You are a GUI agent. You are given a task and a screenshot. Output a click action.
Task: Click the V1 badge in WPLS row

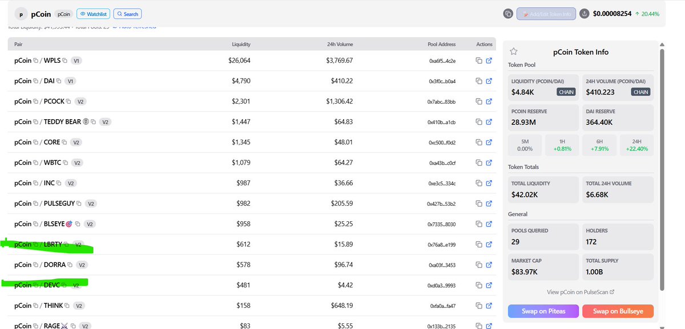(76, 60)
